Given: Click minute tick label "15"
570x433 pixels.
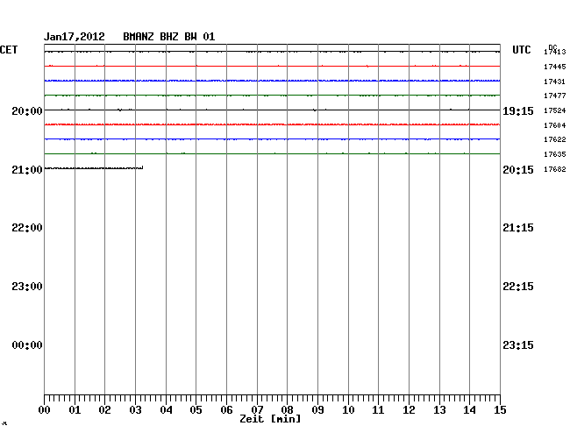Looking at the screenshot, I should 500,410.
